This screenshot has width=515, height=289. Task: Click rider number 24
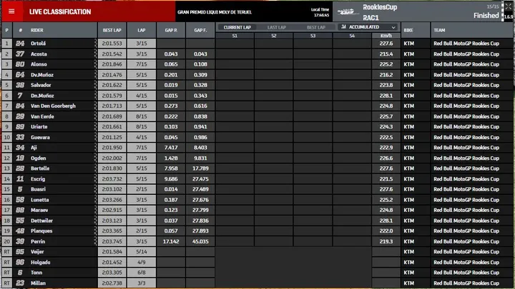[x=20, y=44]
